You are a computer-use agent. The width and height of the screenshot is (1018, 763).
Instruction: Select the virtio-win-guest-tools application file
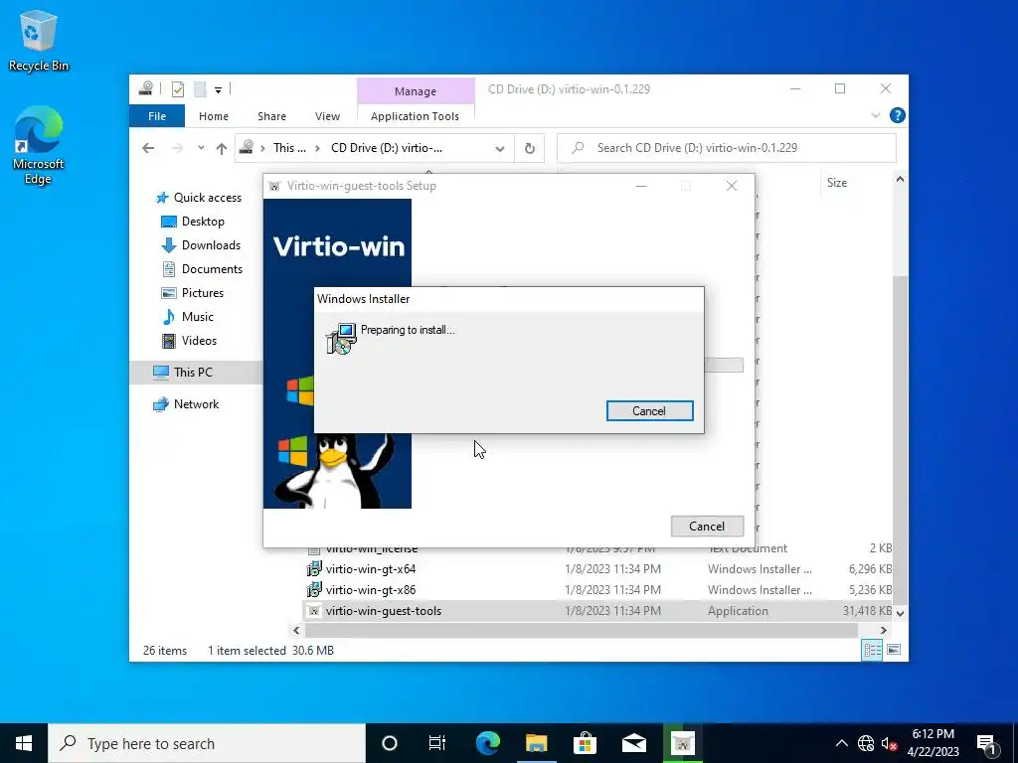tap(598, 611)
